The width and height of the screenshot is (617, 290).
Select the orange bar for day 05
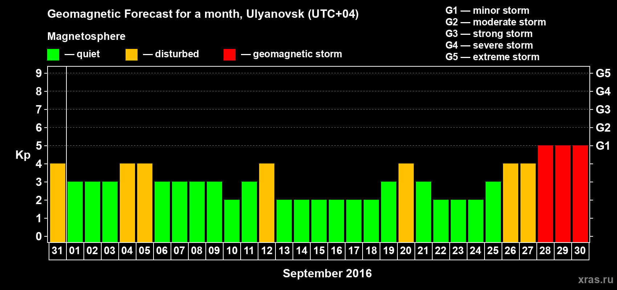(145, 203)
